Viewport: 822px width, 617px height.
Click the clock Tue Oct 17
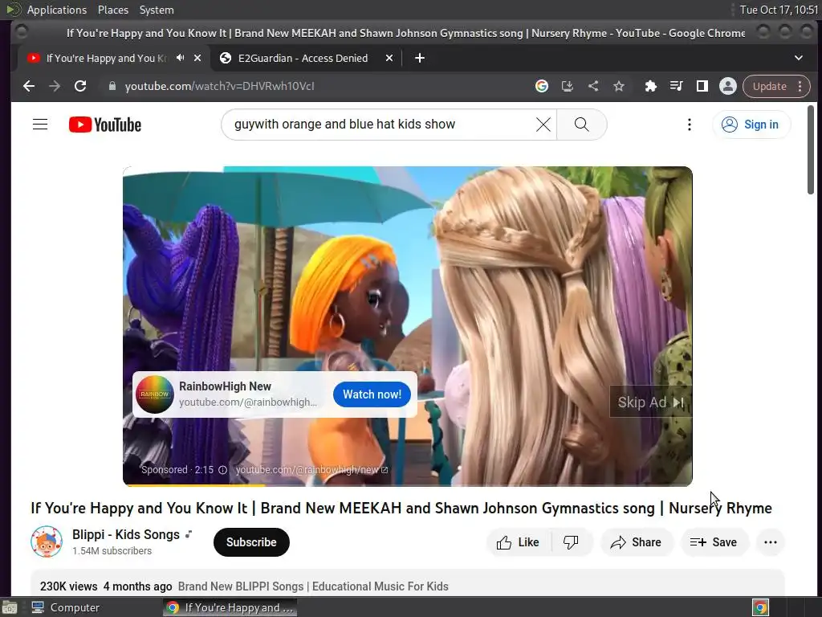(x=779, y=10)
